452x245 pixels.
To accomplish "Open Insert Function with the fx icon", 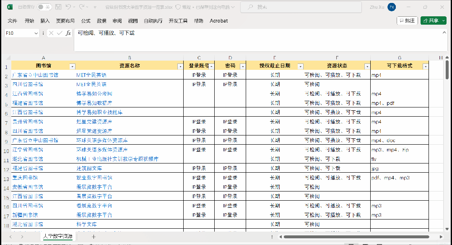I will click(x=68, y=33).
